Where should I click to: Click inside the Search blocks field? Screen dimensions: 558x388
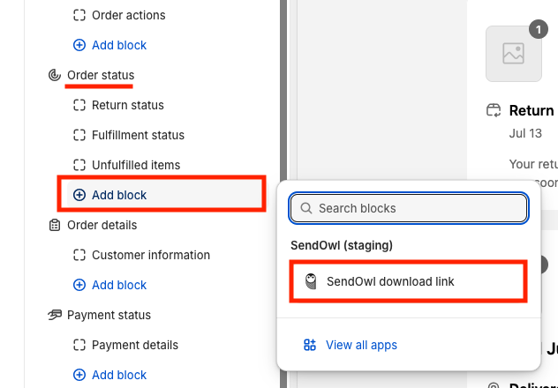[x=415, y=209]
